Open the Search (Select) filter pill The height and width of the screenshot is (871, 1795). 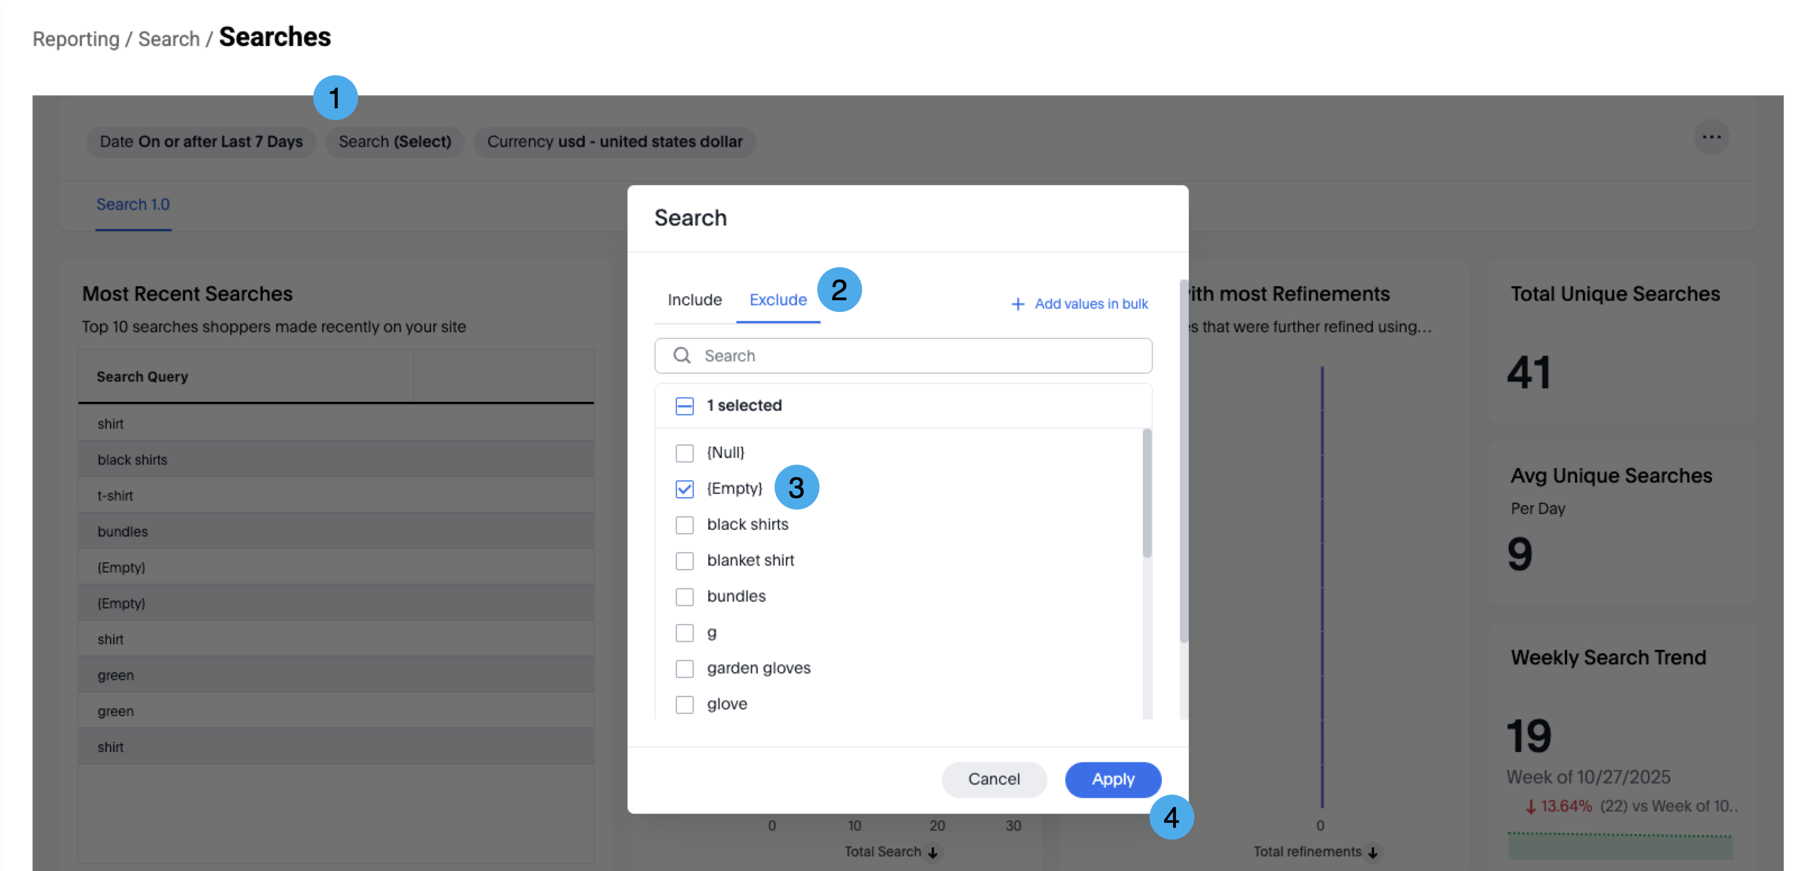tap(395, 142)
